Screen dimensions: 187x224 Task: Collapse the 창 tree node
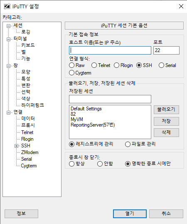[x=9, y=66]
